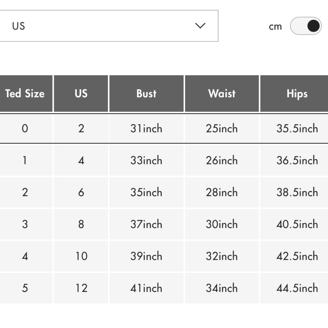Select the Ted Size 0 row
This screenshot has height=328, width=328.
164,129
